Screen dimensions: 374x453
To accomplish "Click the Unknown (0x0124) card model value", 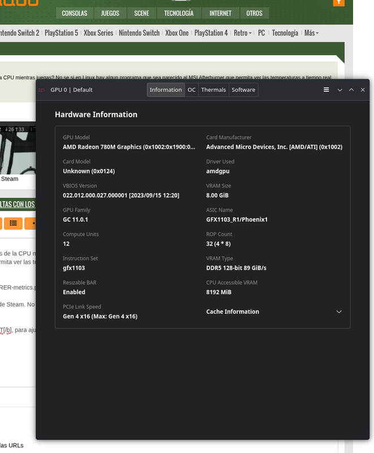I will tap(89, 172).
